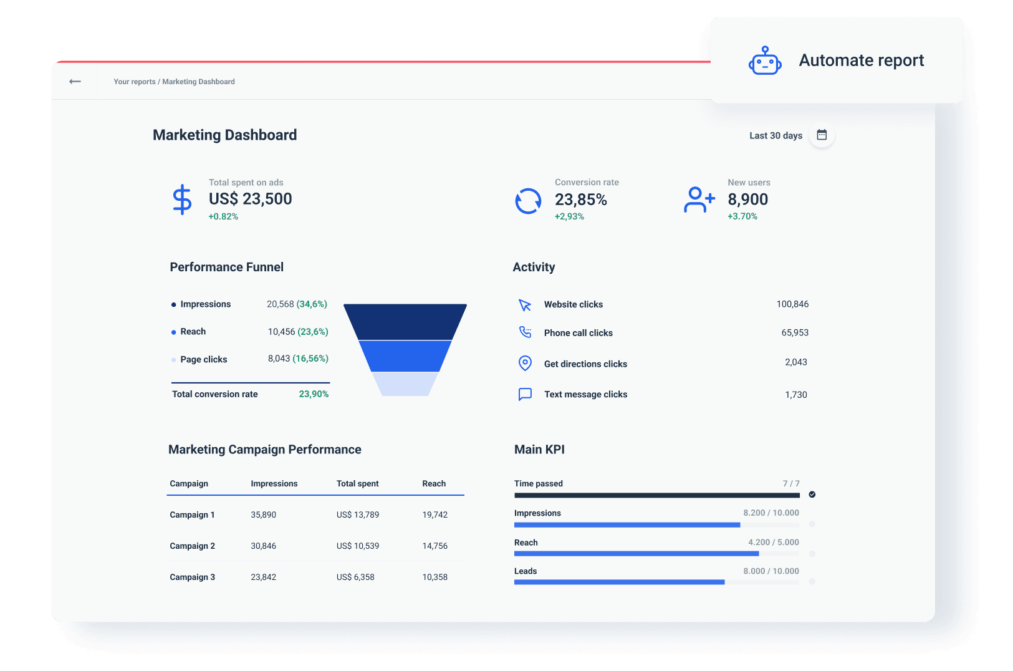Select the Marketing Dashboard breadcrumb item
1013x671 pixels.
point(198,82)
